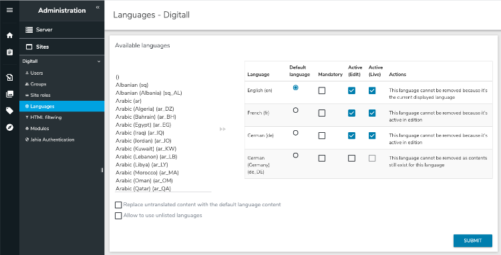Mark French as mandatory
This screenshot has width=501, height=255.
[x=322, y=113]
